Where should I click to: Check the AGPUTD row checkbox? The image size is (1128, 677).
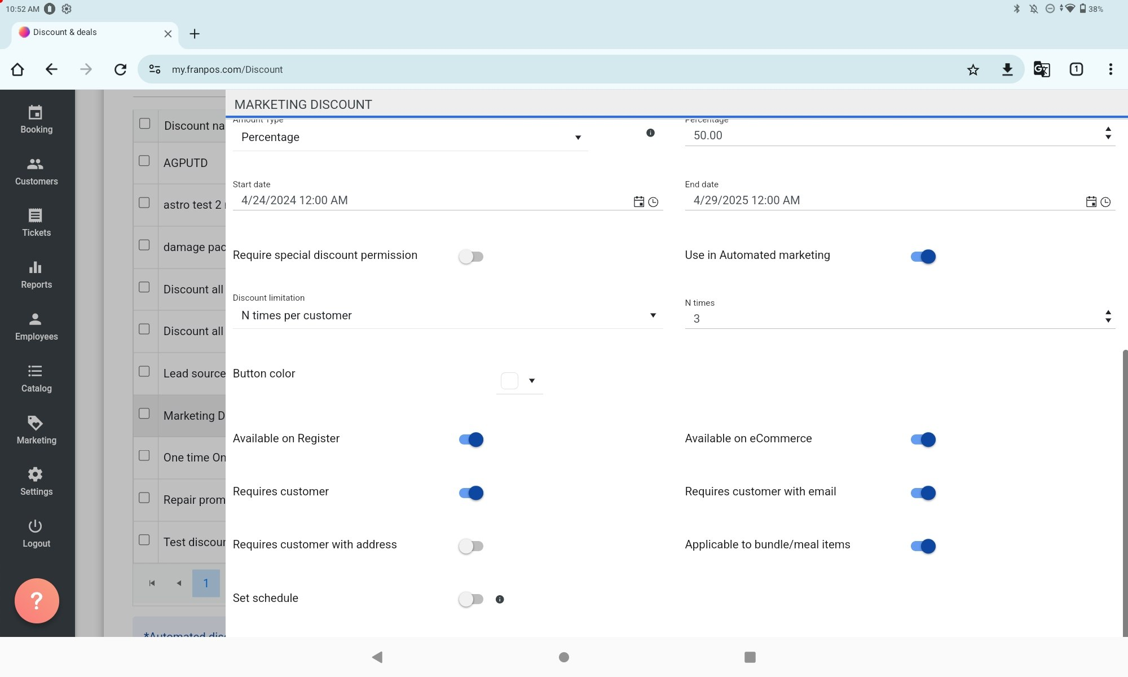click(x=144, y=161)
